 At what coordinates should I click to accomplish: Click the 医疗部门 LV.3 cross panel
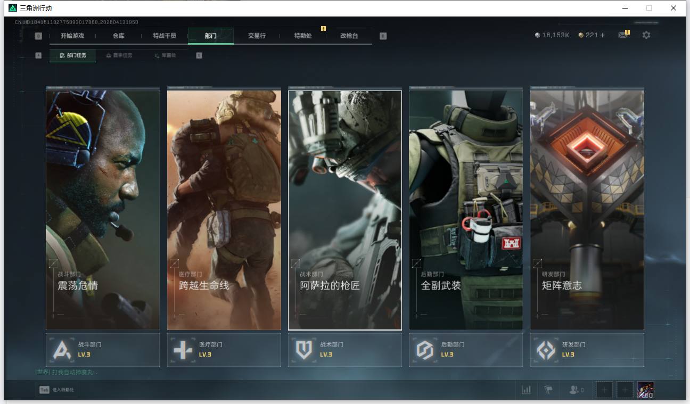(224, 350)
